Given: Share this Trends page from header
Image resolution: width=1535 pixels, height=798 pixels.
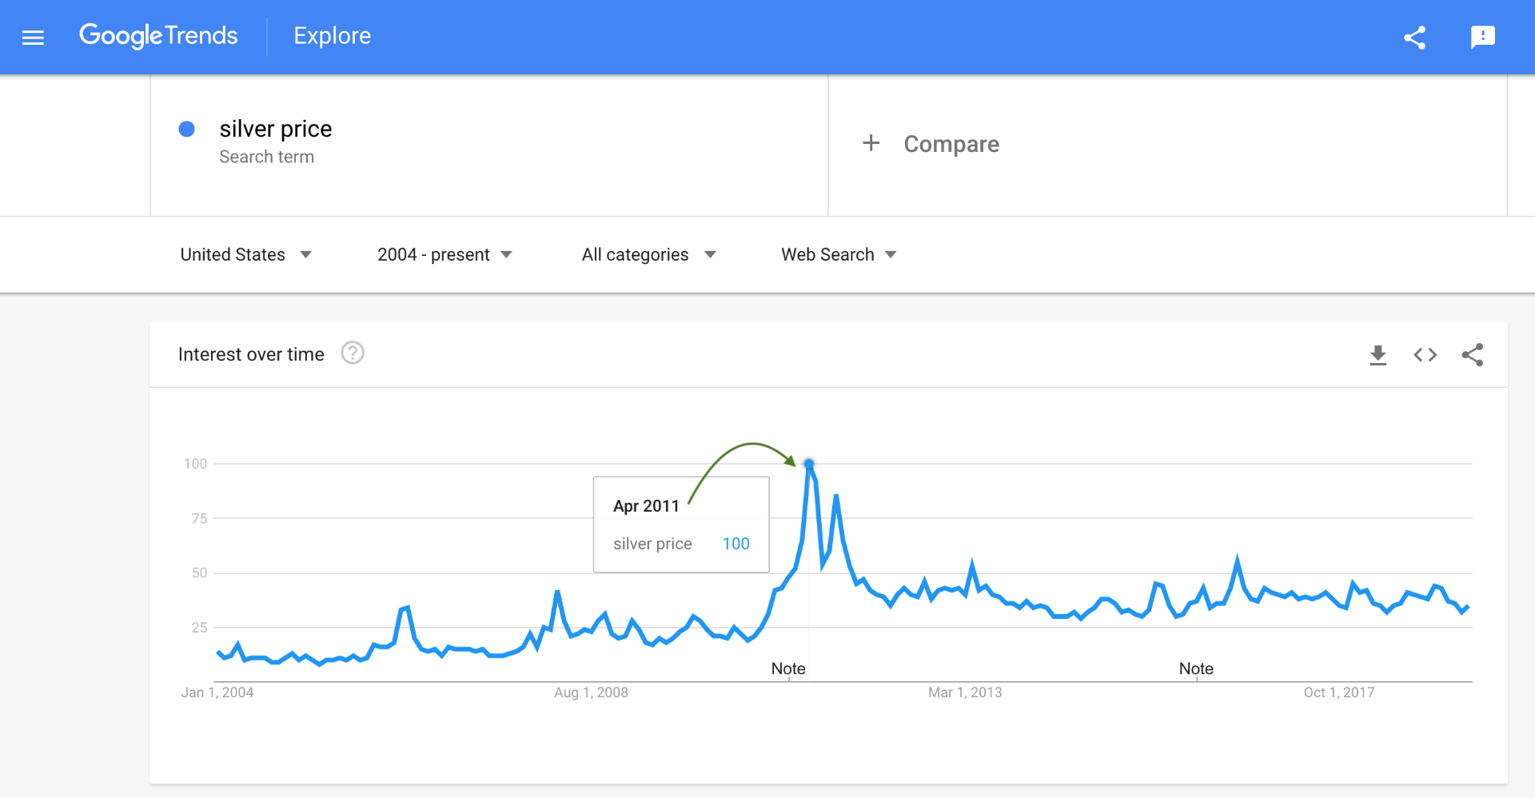Looking at the screenshot, I should 1414,37.
